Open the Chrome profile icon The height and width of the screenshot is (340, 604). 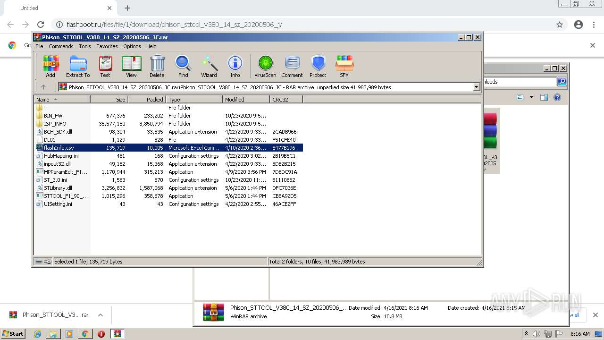579,25
